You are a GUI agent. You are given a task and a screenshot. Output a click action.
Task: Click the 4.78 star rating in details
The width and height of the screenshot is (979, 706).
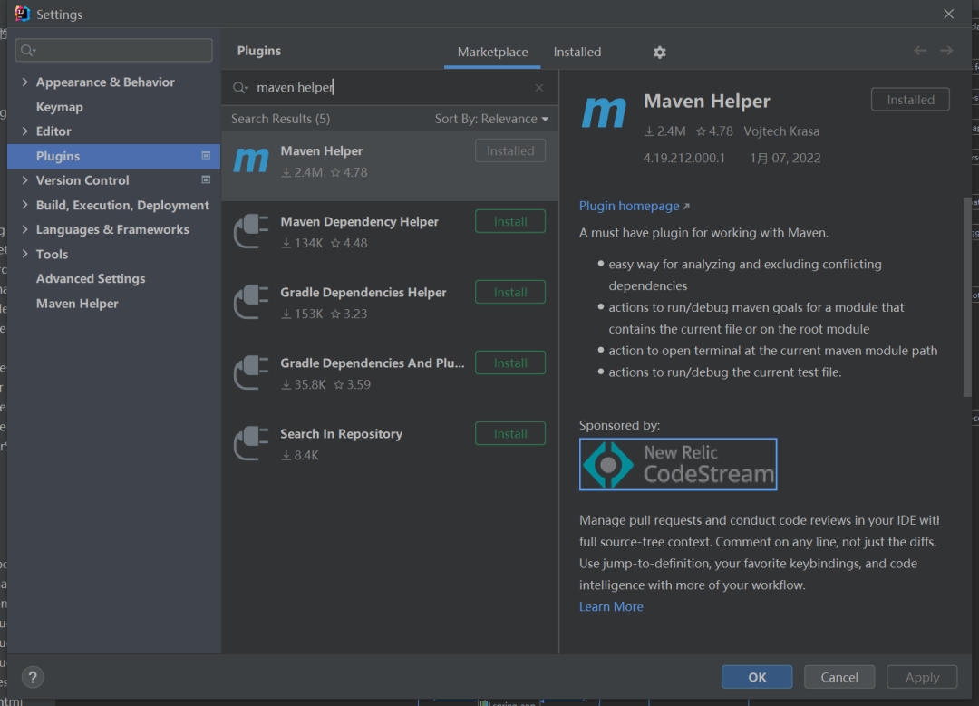(x=714, y=131)
